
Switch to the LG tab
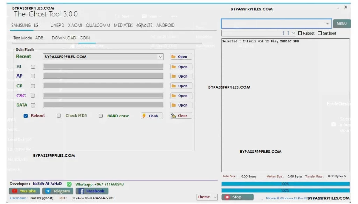[36, 25]
